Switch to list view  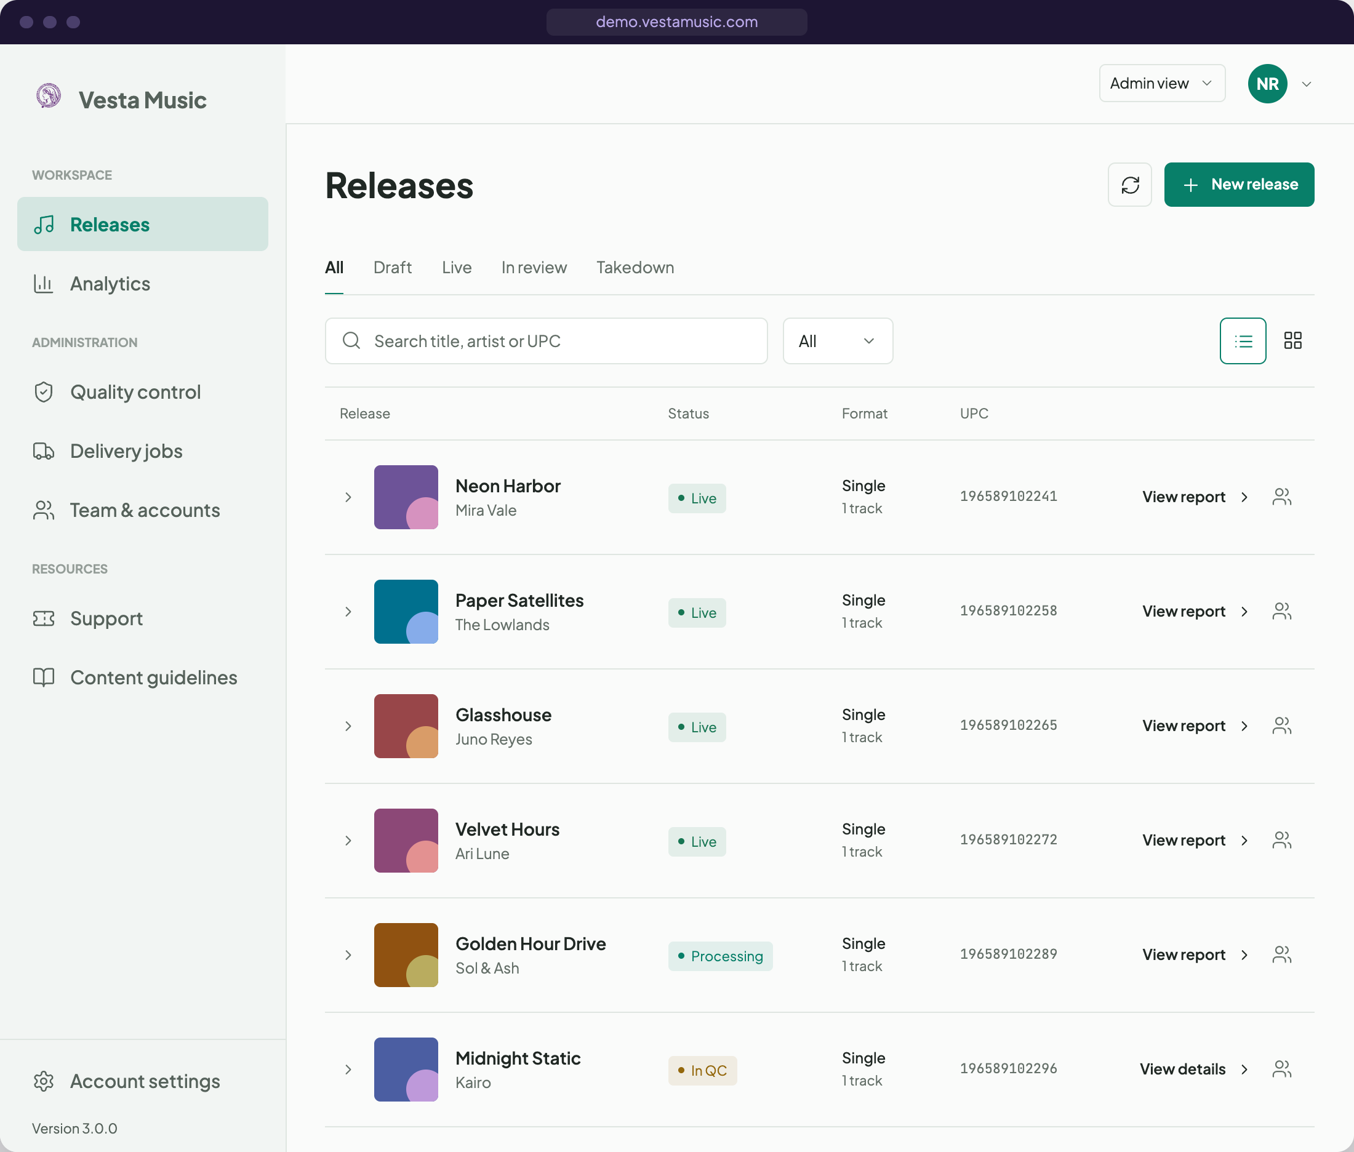tap(1243, 341)
